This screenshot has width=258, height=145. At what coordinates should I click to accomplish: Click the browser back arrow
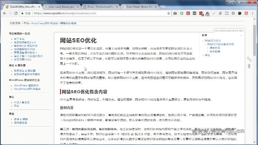tap(4, 14)
